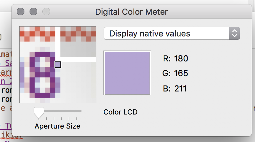Click the dropdown's up-down chevron arrows
The image size is (255, 142).
point(234,33)
